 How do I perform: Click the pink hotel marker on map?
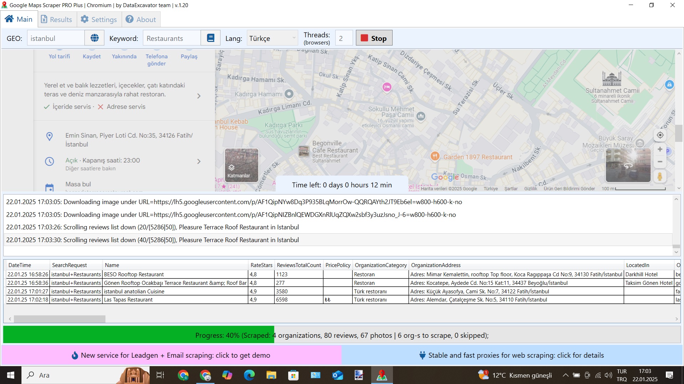tap(387, 87)
